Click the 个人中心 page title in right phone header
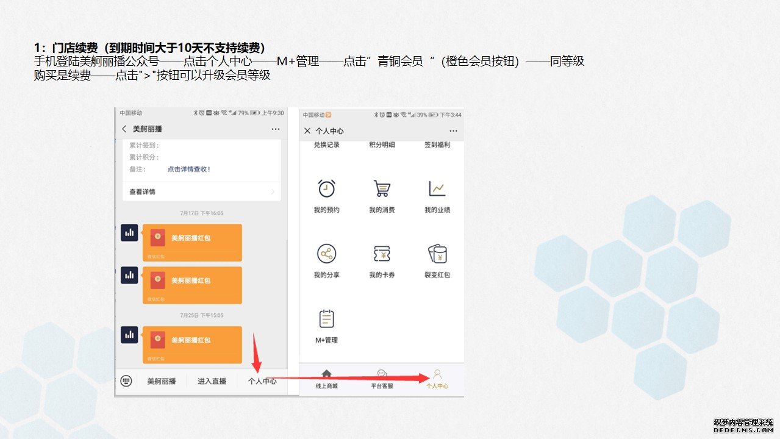 point(330,131)
